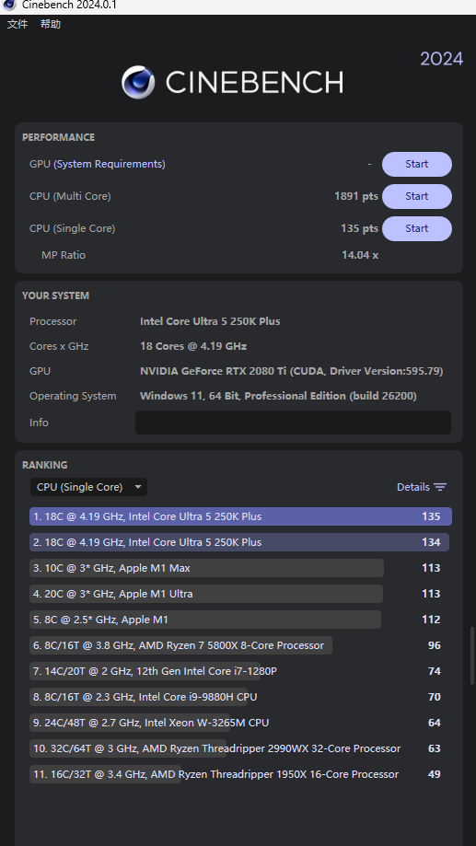476x846 pixels.
Task: Expand the CPU (Single Core) ranking dropdown
Action: click(88, 487)
